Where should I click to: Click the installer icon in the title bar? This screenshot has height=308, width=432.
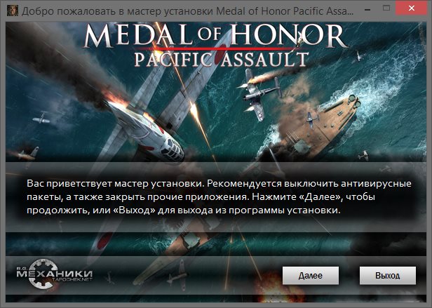tap(13, 11)
